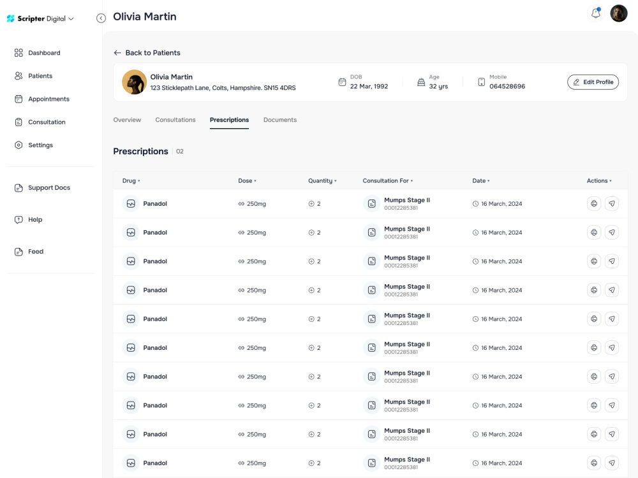Screen dimensions: 638x478
Task: Click the date of birth 22 Mar, 1992
Action: [x=369, y=87]
